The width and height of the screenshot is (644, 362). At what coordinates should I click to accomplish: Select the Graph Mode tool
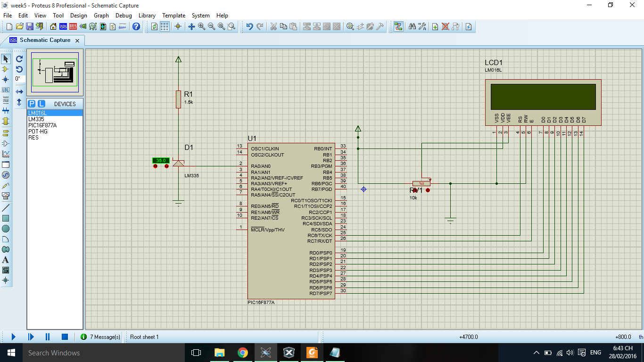pos(6,154)
